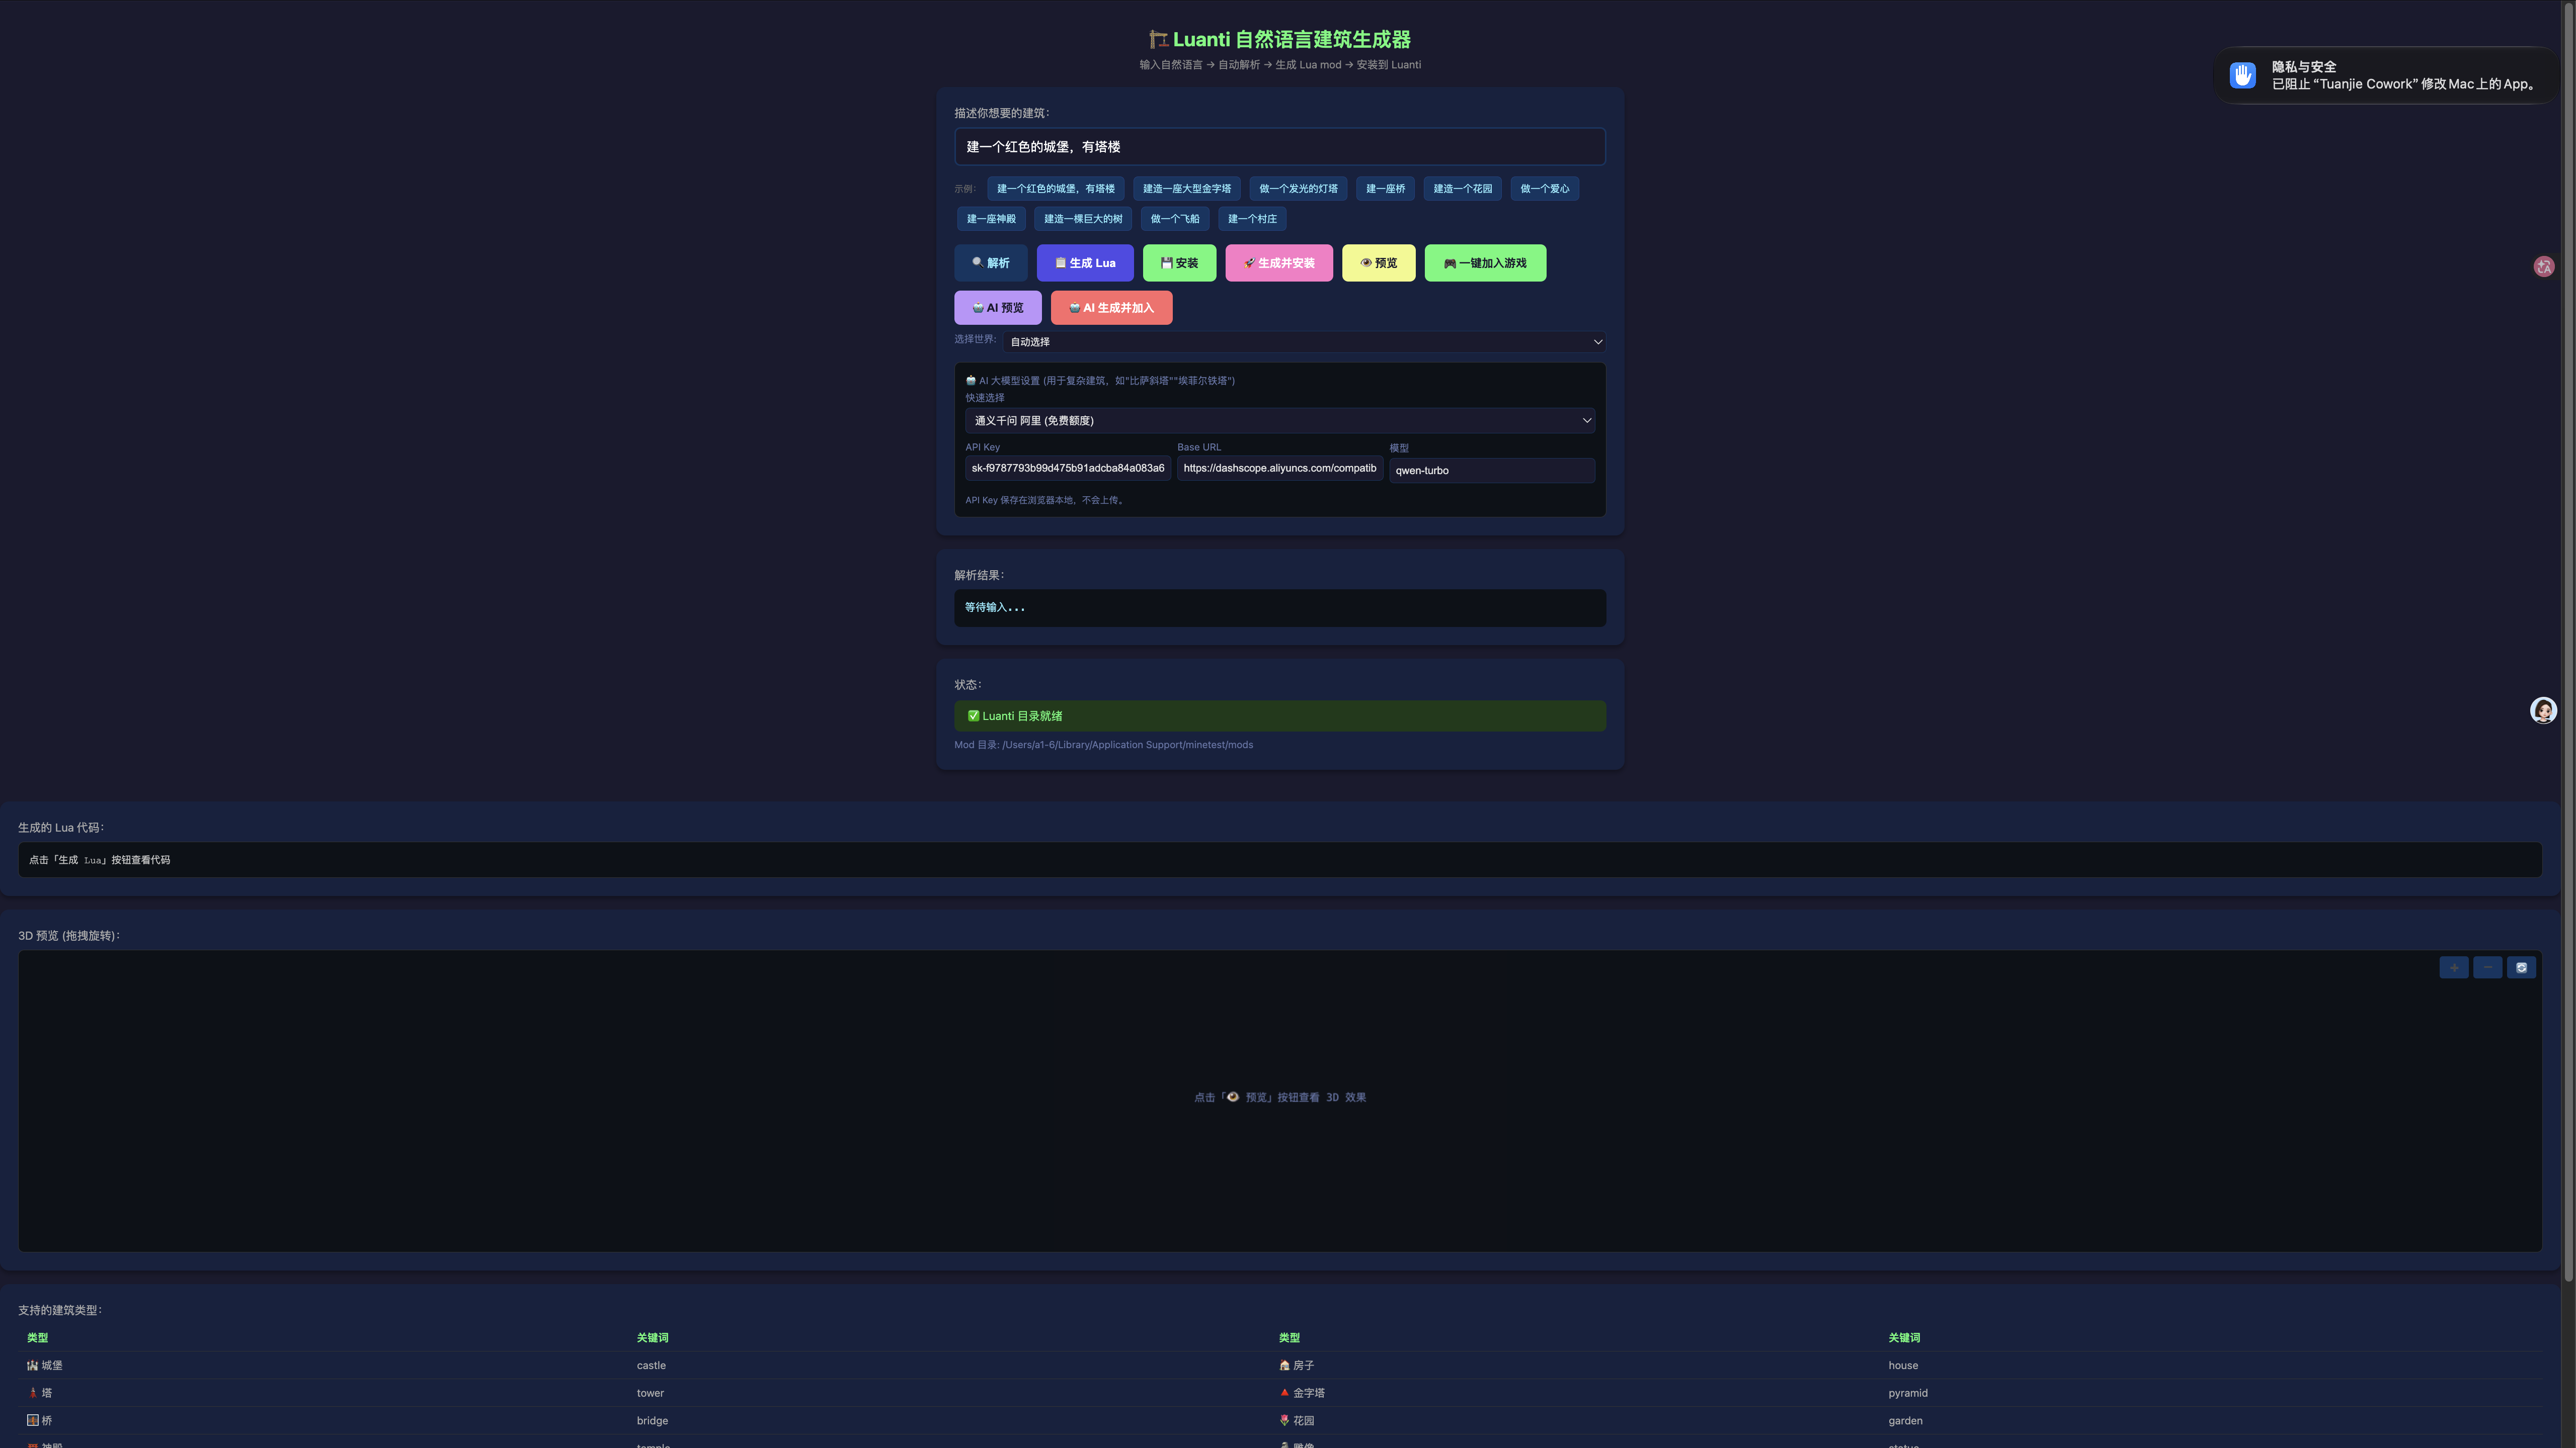Click the Luanti 自然语言建筑生成器 title

click(1291, 40)
